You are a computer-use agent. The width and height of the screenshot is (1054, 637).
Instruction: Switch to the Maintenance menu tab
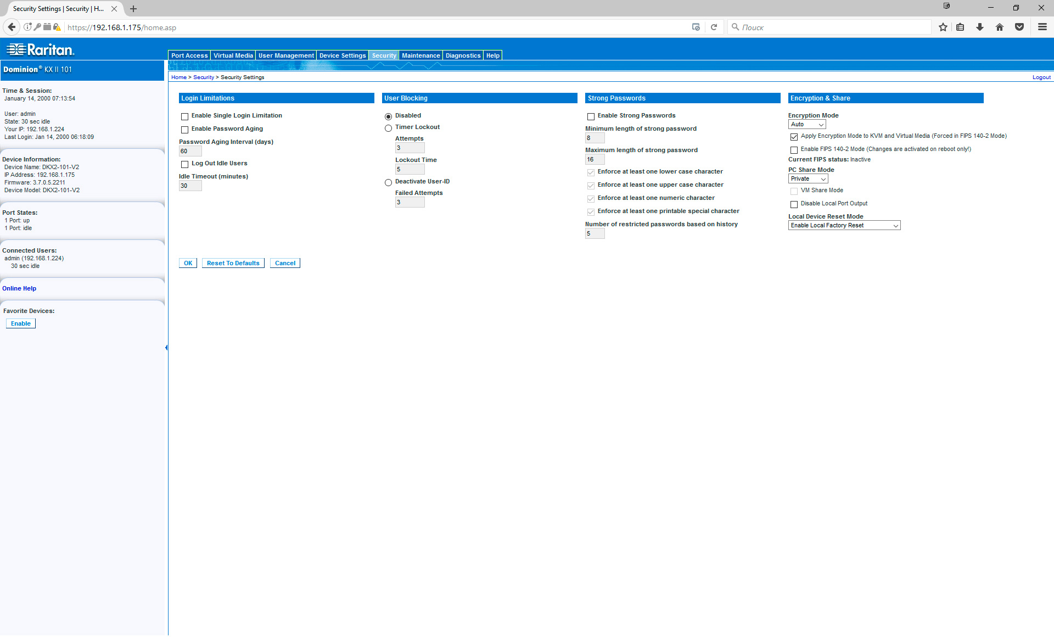coord(421,55)
